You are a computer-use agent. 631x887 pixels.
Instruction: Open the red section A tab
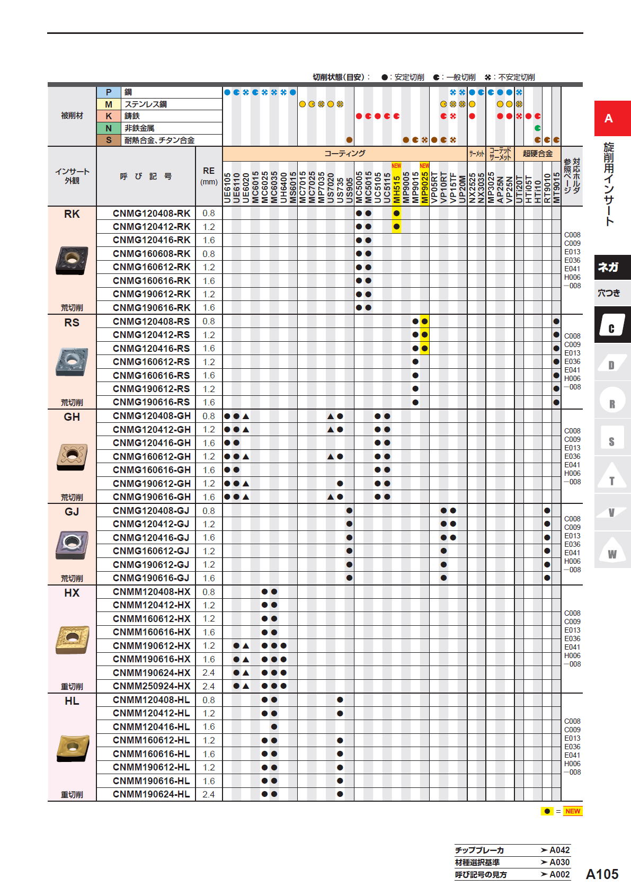coord(612,118)
